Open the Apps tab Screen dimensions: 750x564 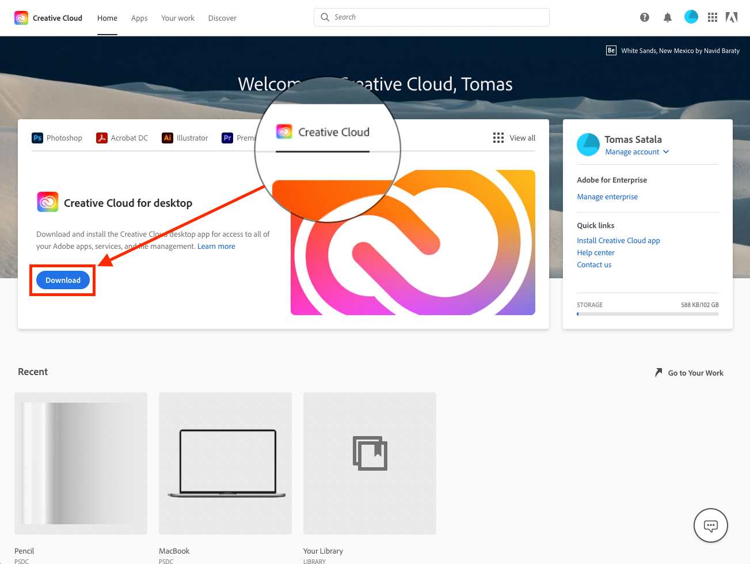coord(139,18)
